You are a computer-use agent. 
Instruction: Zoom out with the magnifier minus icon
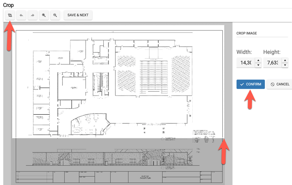55,15
